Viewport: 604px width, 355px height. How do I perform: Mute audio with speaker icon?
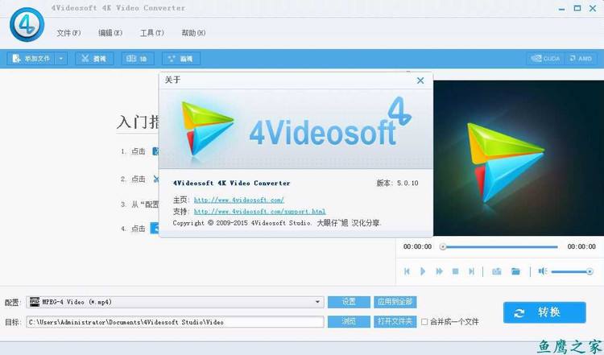tap(542, 271)
